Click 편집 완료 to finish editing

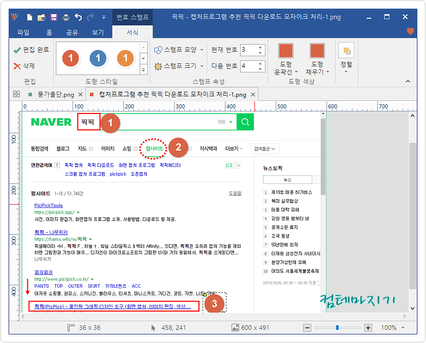31,50
